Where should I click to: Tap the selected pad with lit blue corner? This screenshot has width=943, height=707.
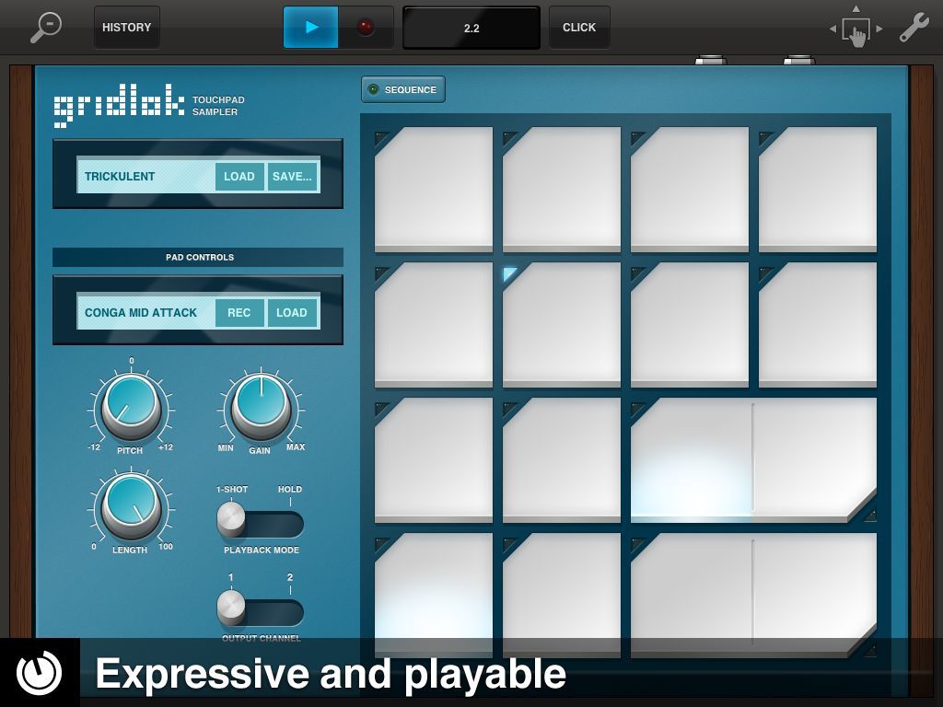point(562,325)
